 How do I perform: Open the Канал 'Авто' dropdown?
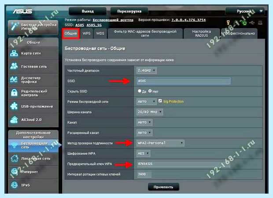(144, 122)
